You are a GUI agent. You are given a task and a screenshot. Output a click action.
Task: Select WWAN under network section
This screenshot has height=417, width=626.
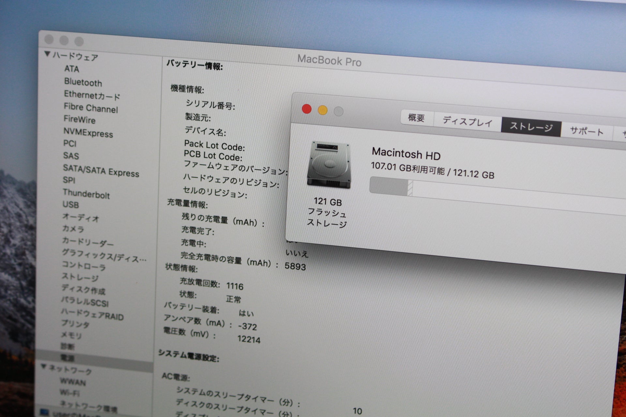pos(73,381)
